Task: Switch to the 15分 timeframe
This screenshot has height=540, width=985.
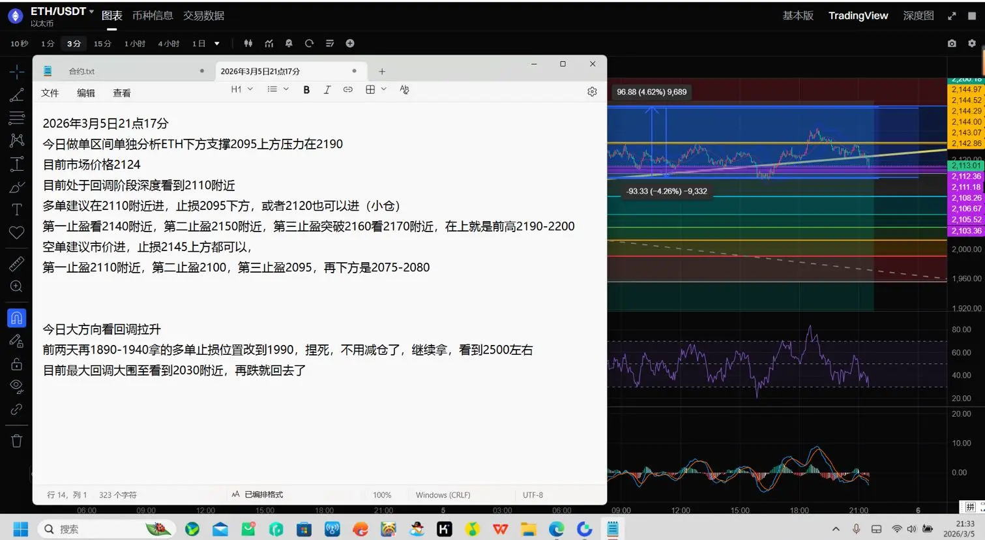Action: tap(102, 44)
